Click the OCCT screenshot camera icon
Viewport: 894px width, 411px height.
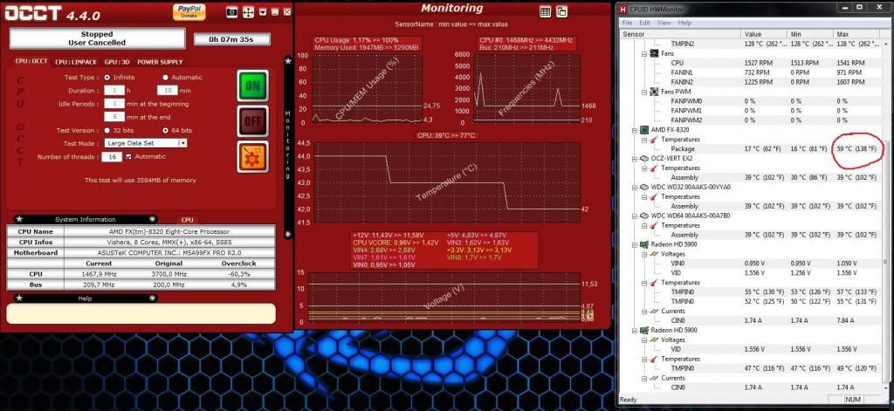coord(231,12)
